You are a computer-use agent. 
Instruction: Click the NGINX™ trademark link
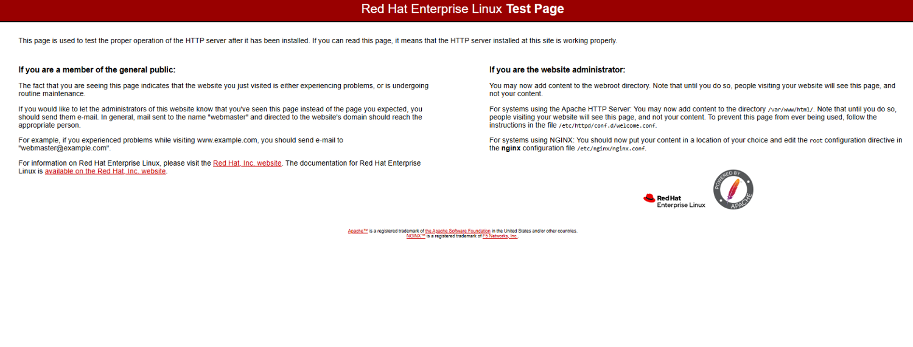click(416, 236)
